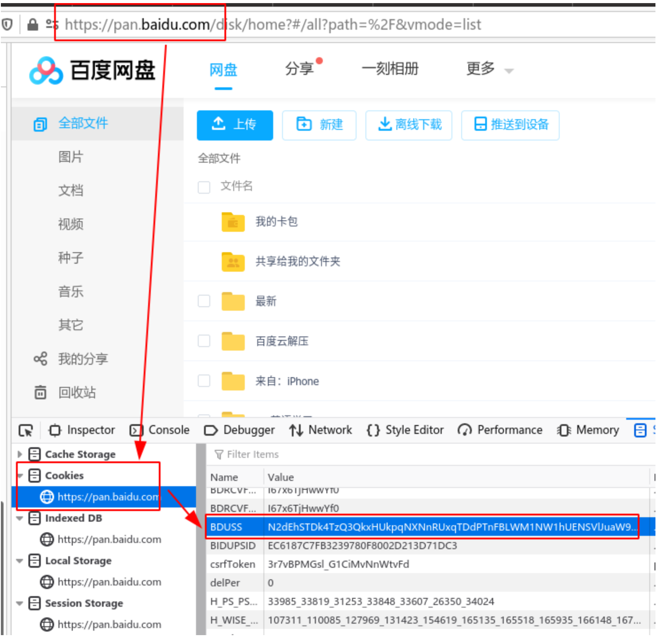Screen dimensions: 659x640
Task: Click the 上传 upload button
Action: pos(235,125)
